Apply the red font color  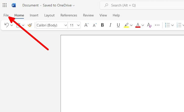coord(138,25)
